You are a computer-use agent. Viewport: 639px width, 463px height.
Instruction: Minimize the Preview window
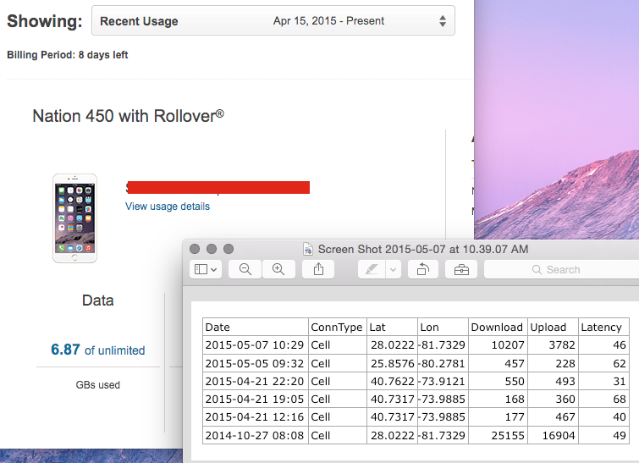[212, 249]
